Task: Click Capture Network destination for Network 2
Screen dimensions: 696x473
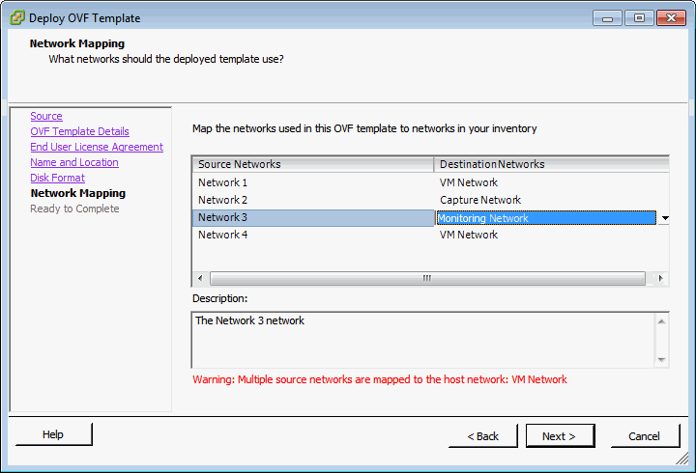Action: point(480,200)
